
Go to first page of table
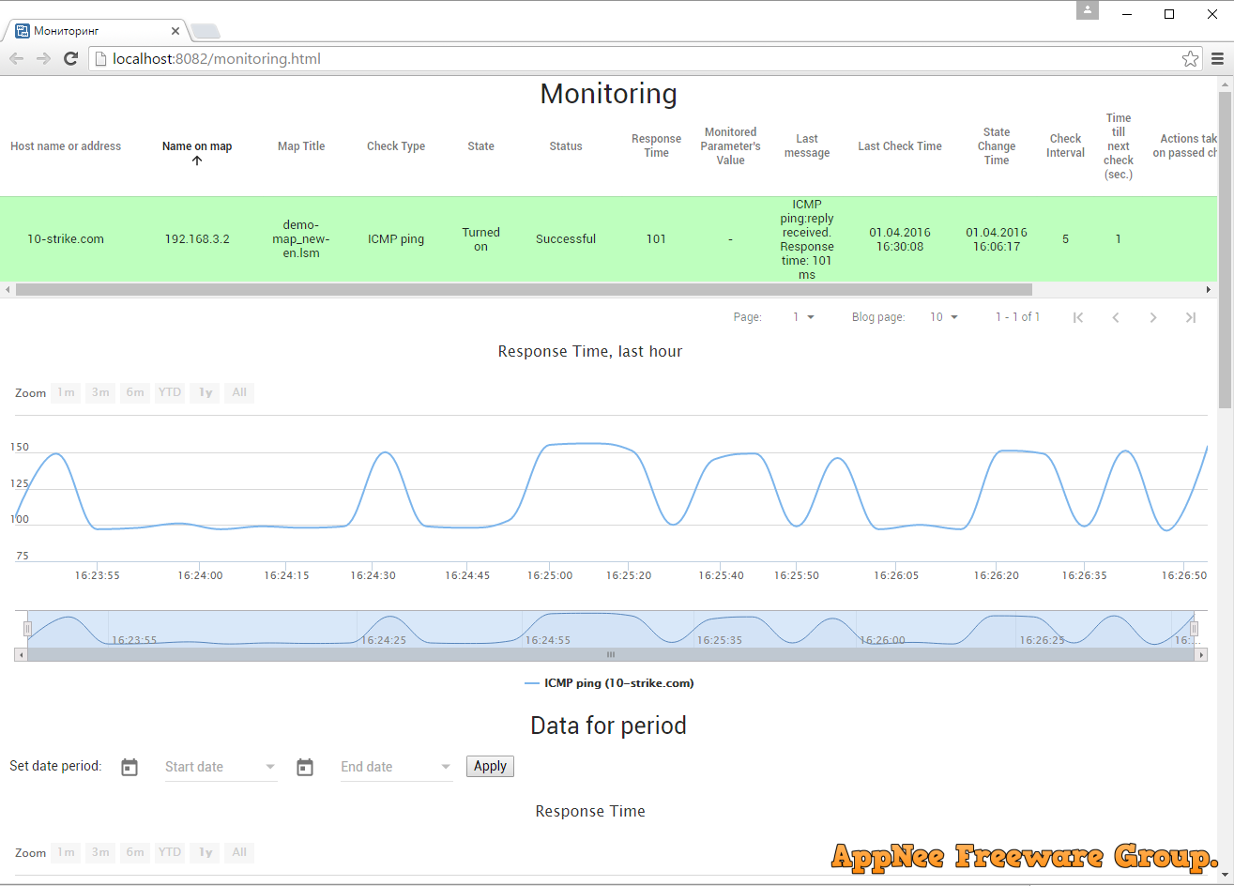[1078, 317]
